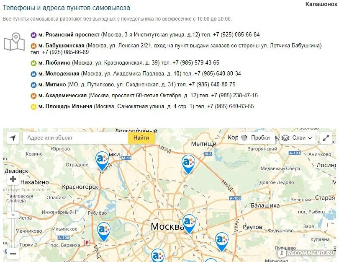Click the Балашиха label on the map
339x262 pixels.
click(x=265, y=205)
